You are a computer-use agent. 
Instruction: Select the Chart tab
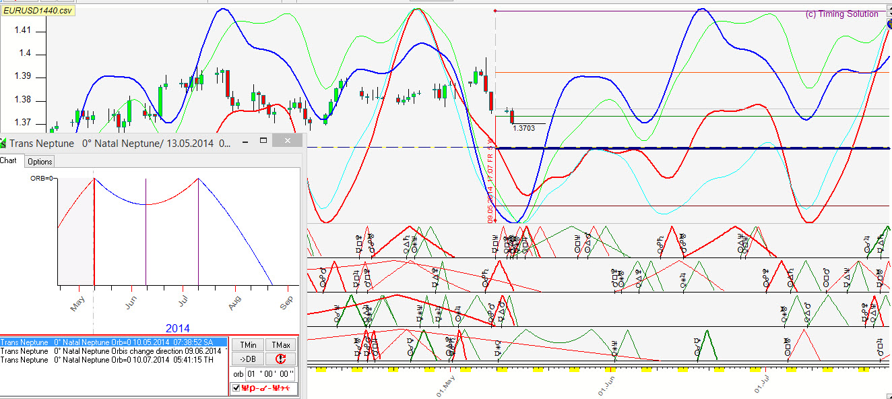(x=9, y=161)
